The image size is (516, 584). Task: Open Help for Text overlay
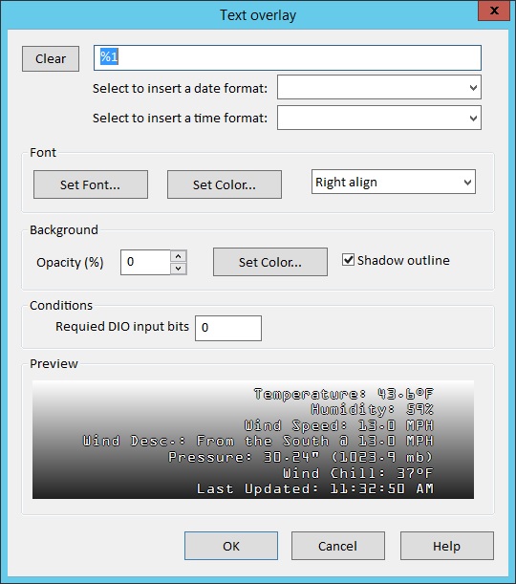coord(447,546)
